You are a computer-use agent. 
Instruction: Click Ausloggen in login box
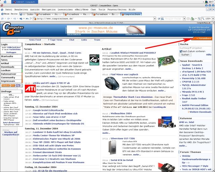coord(11,52)
